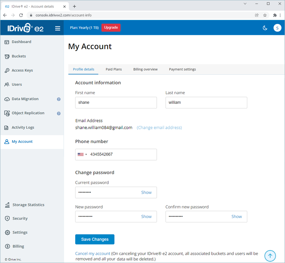Open tab search chevron in title bar
This screenshot has height=263, width=285.
pos(245,4)
